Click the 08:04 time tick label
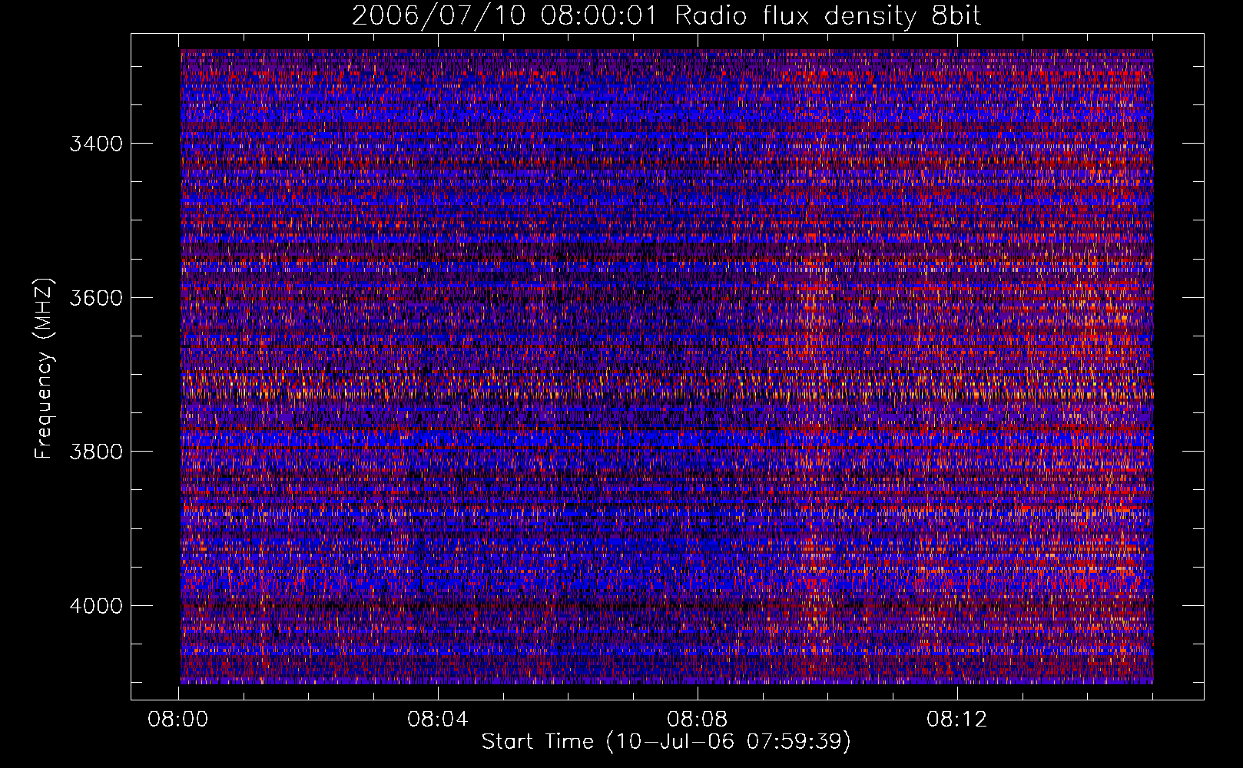This screenshot has width=1243, height=768. pos(438,720)
